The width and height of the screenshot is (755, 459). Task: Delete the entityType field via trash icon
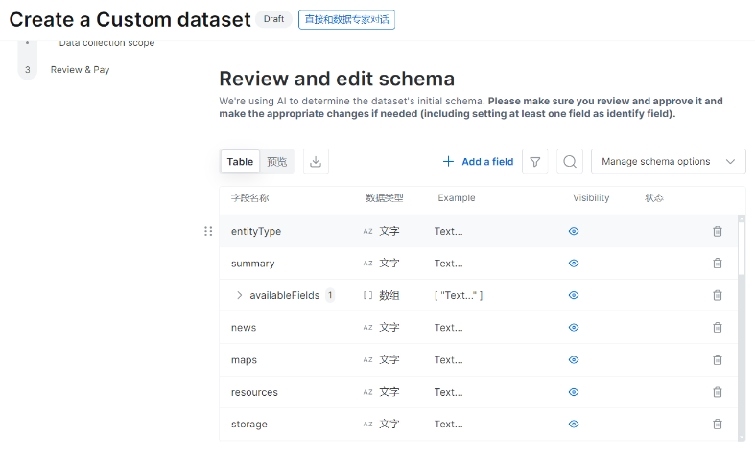click(718, 232)
